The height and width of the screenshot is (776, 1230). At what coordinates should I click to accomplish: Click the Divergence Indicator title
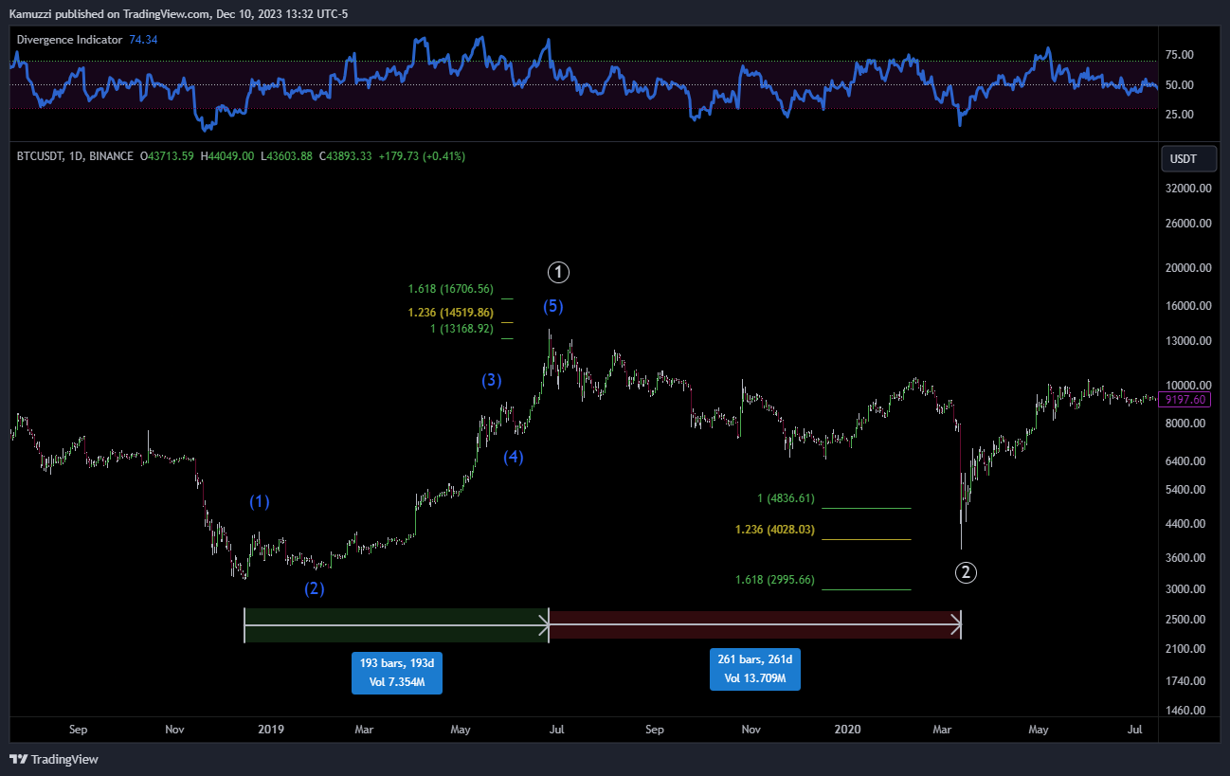tap(69, 40)
